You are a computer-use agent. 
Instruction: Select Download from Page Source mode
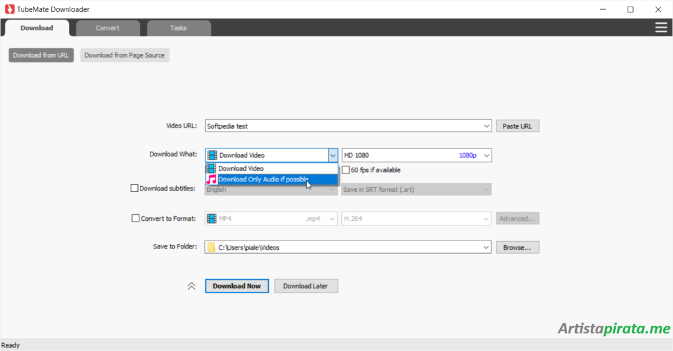[124, 55]
